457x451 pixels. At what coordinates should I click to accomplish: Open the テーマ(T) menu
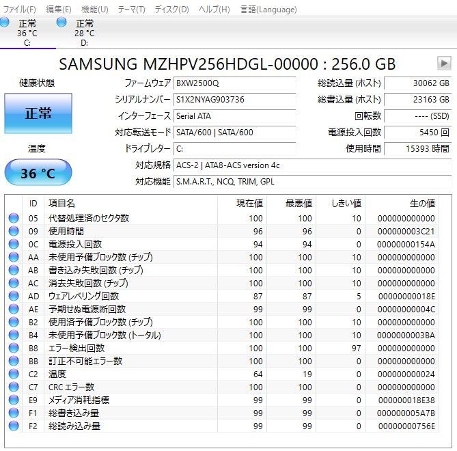pyautogui.click(x=131, y=10)
